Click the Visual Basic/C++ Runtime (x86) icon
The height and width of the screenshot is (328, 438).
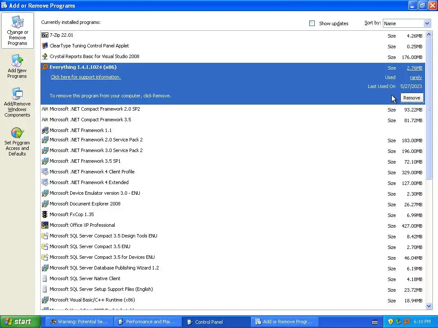(44, 300)
